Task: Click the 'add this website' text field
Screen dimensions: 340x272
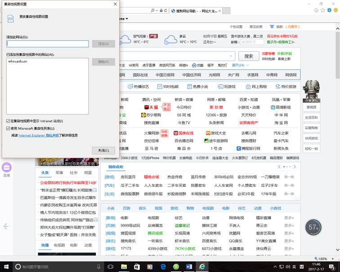Action: point(47,44)
